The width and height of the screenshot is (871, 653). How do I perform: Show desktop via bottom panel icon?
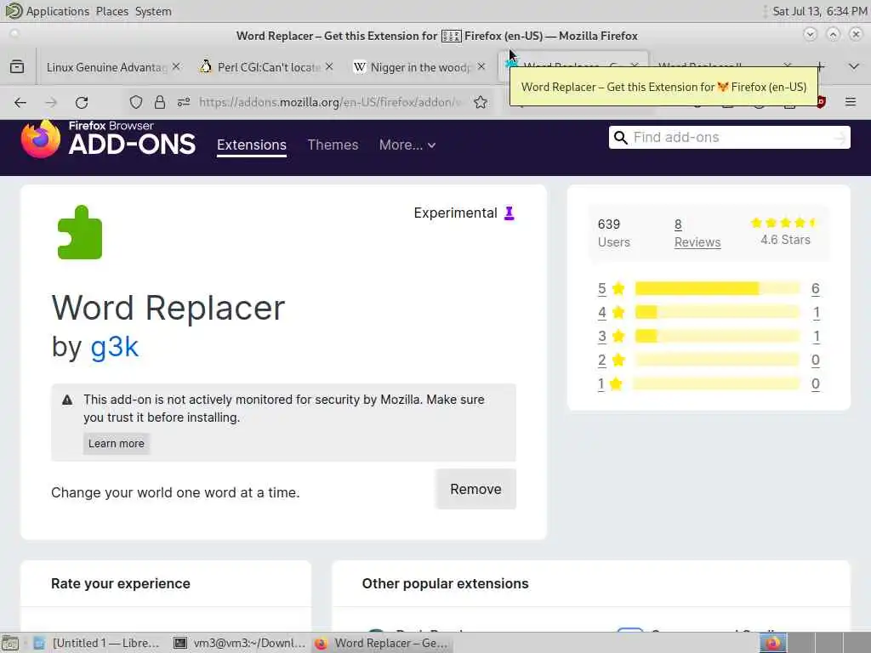click(x=10, y=644)
